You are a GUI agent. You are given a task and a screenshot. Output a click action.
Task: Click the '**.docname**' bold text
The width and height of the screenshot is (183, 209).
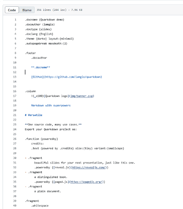coord(41,67)
